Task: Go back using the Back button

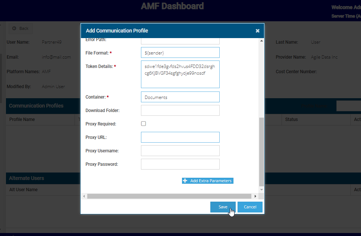Action: 21,28
